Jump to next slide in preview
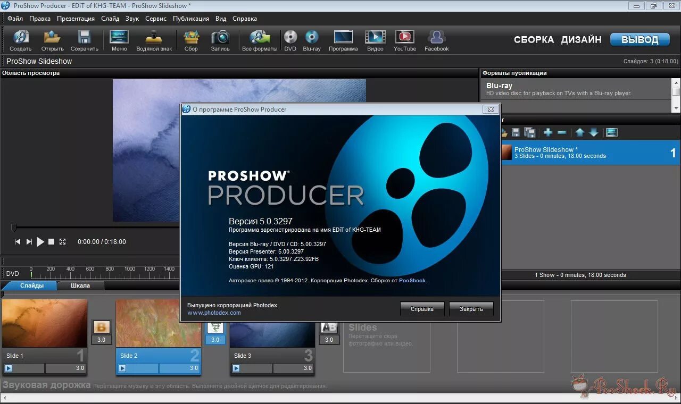 [x=29, y=242]
